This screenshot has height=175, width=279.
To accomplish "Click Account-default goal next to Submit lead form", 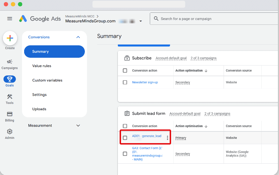I will (x=185, y=113).
